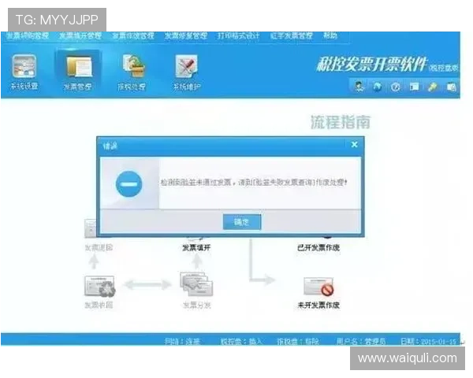This screenshot has height=378, width=473.
Task: Click the user account icon in header
Action: click(x=359, y=87)
